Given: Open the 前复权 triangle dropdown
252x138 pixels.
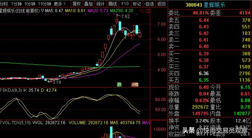Looking at the screenshot, I should [43, 11].
